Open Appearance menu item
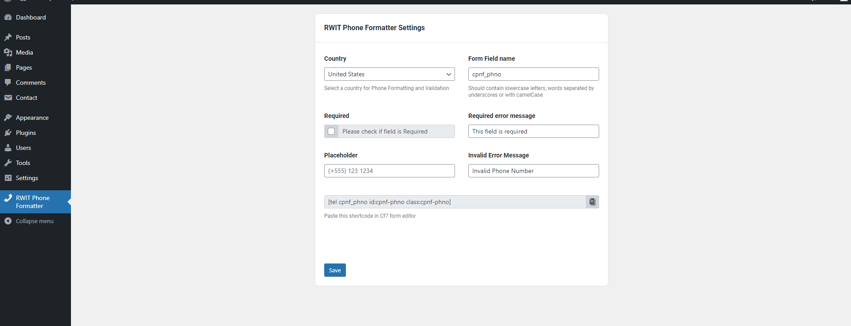 point(35,118)
